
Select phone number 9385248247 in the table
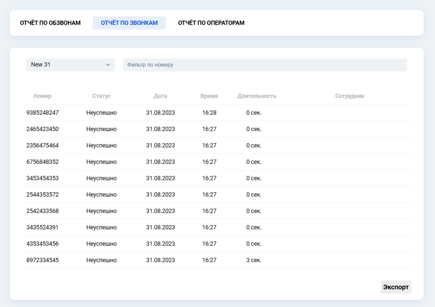point(42,113)
